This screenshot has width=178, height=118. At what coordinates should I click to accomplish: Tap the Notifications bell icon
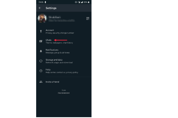[41, 51]
